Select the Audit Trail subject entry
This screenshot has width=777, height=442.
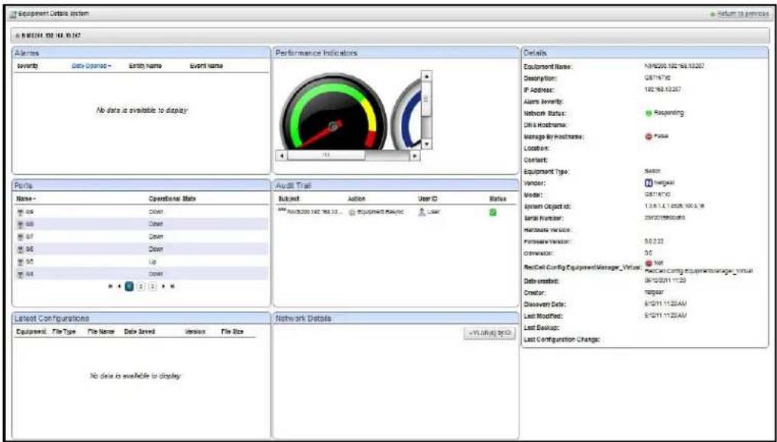click(309, 212)
